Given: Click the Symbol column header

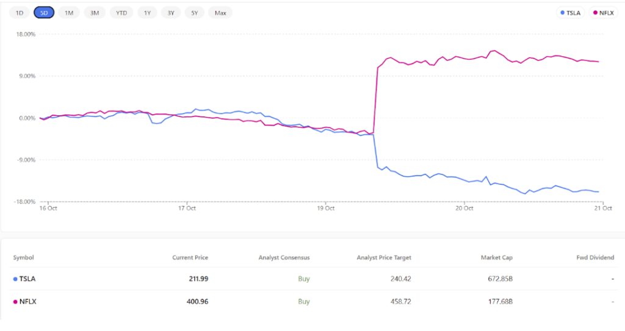Looking at the screenshot, I should pos(24,257).
